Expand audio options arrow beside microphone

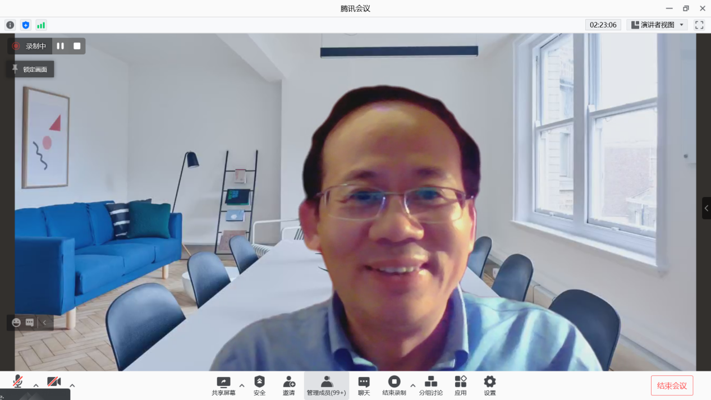[36, 385]
